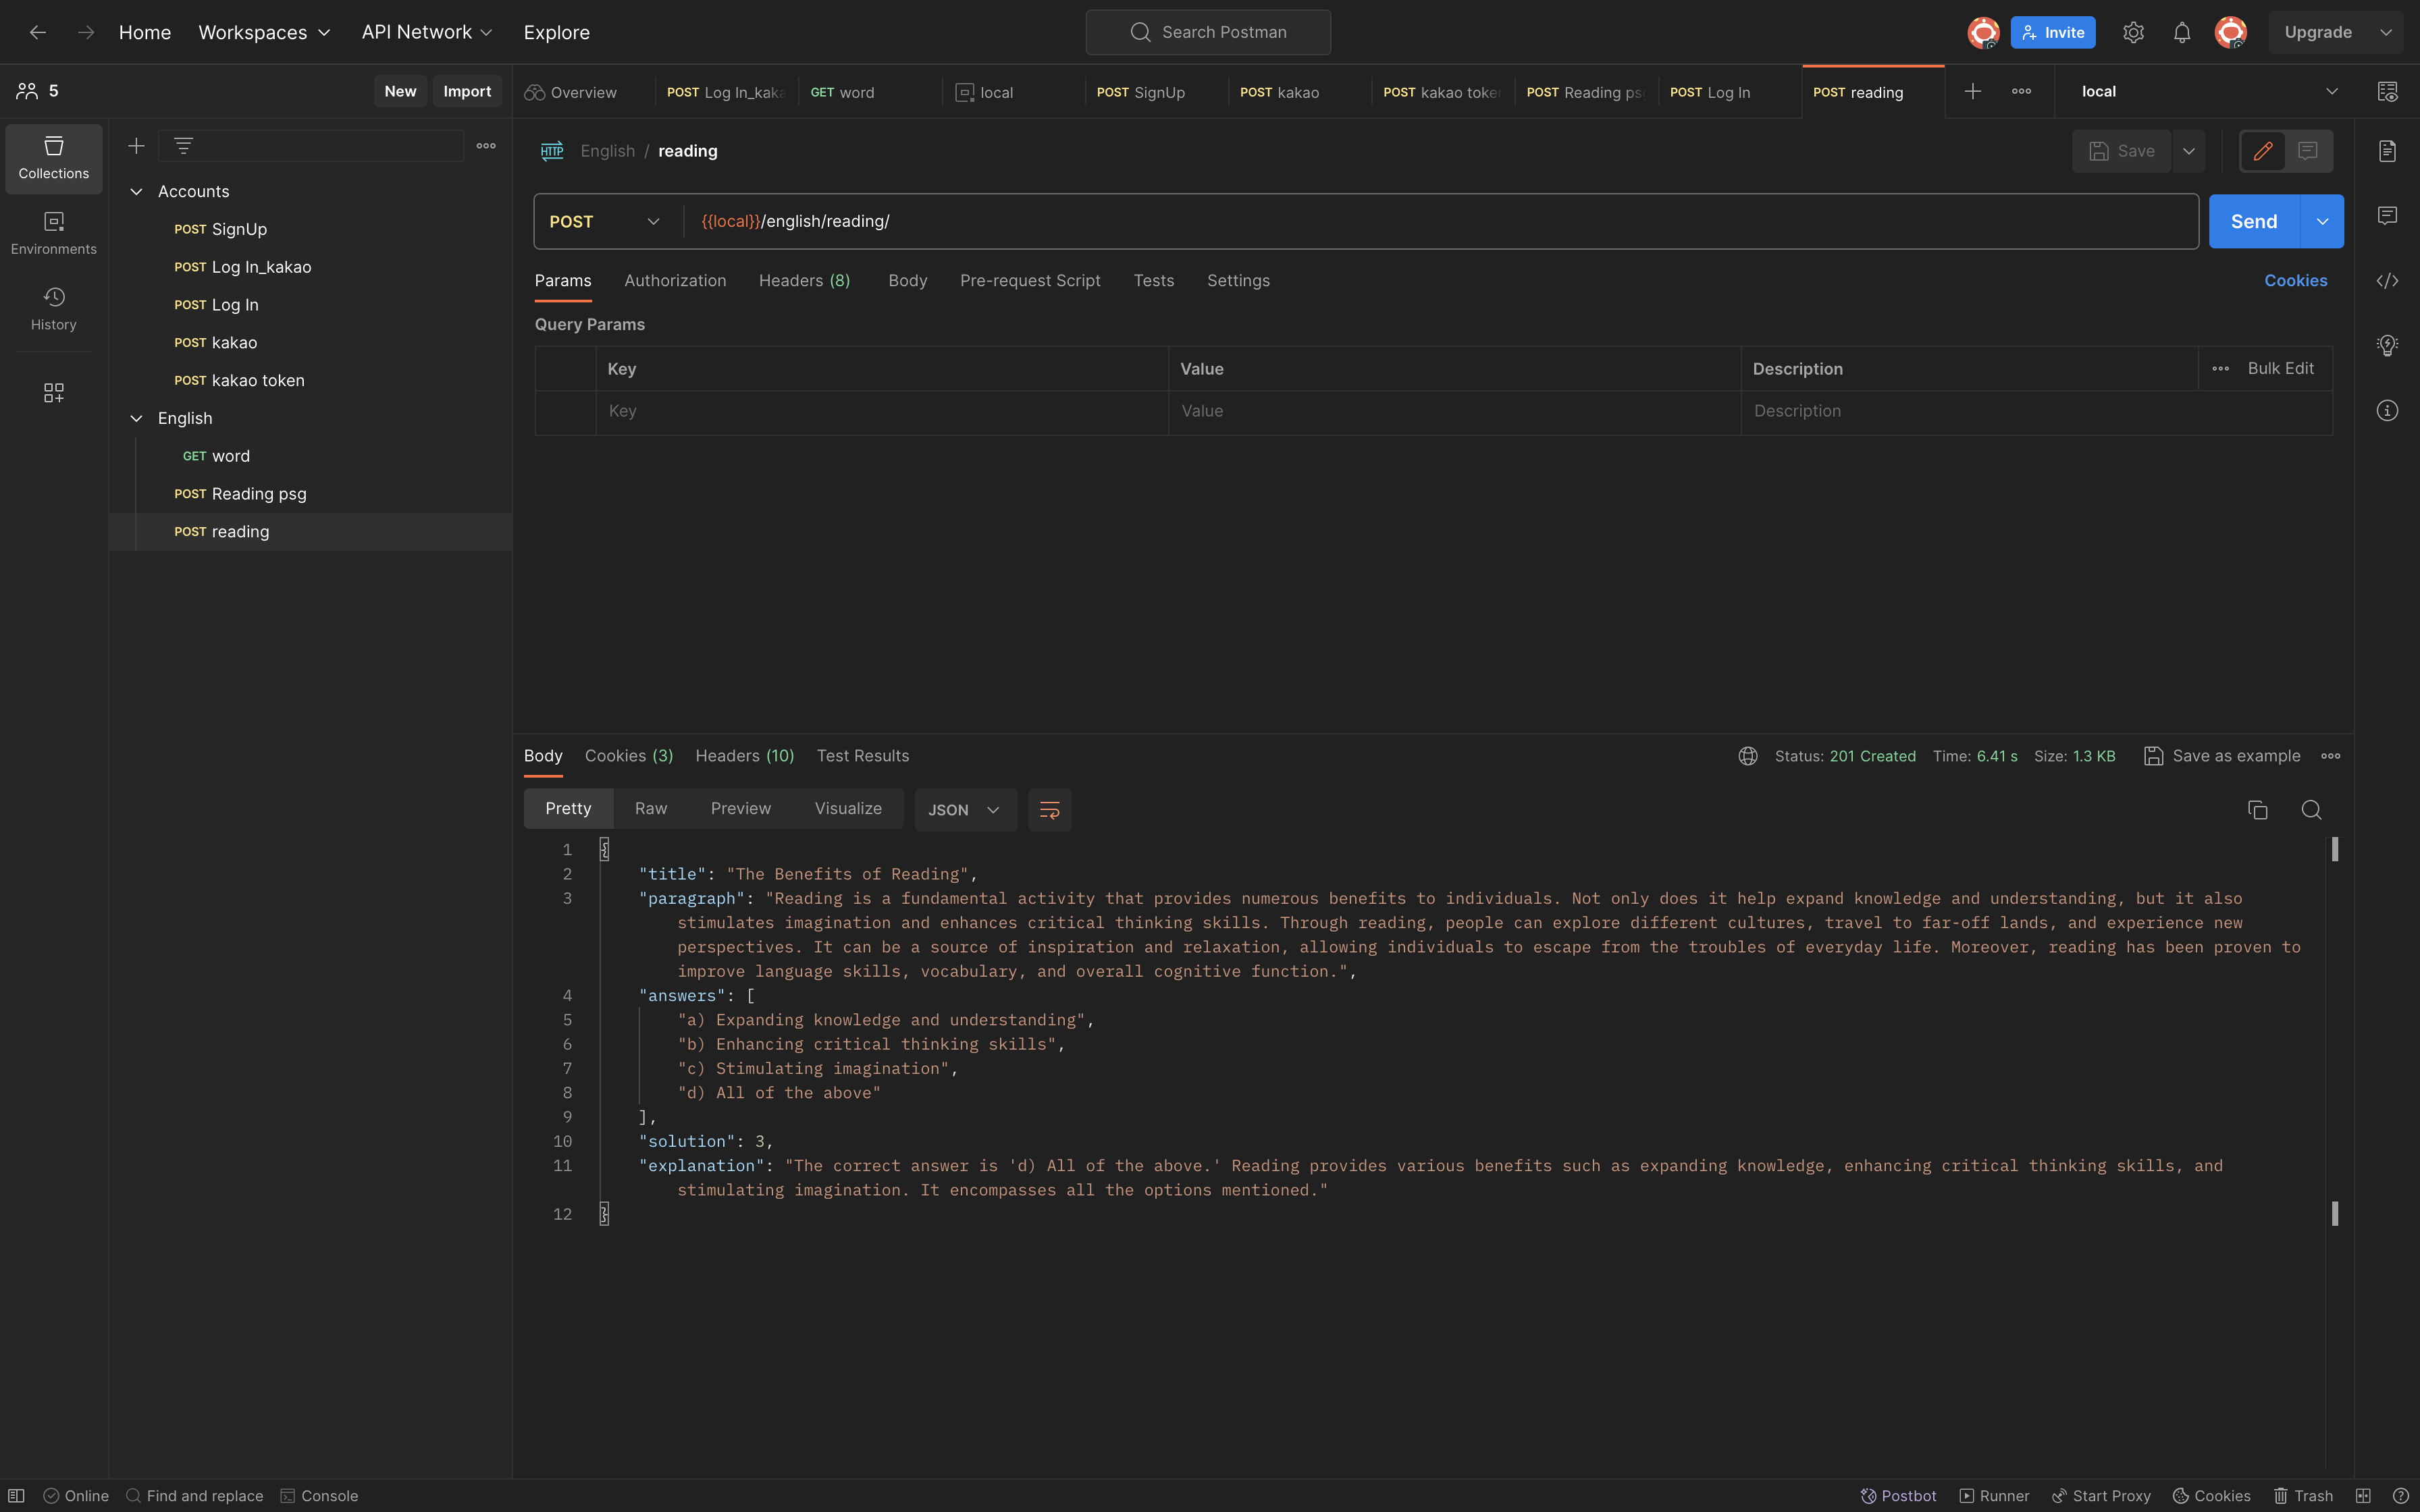The width and height of the screenshot is (2420, 1512).
Task: Open the Runner in status bar
Action: (1995, 1496)
